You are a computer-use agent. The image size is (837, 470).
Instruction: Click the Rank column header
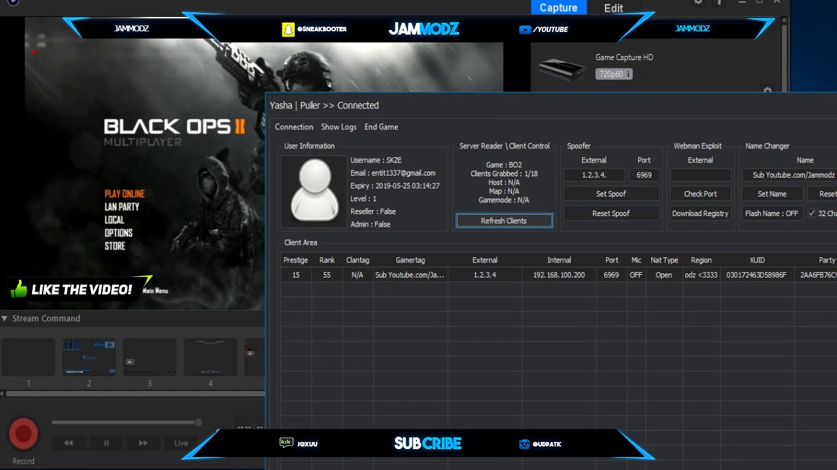[x=327, y=260]
